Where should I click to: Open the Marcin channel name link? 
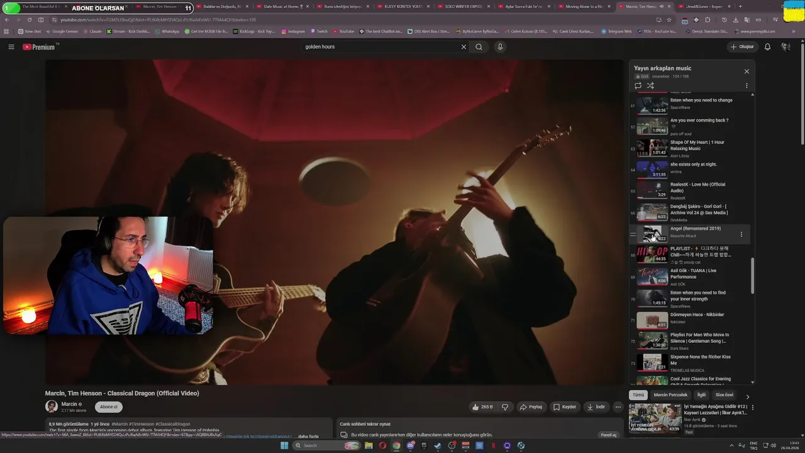pos(69,404)
